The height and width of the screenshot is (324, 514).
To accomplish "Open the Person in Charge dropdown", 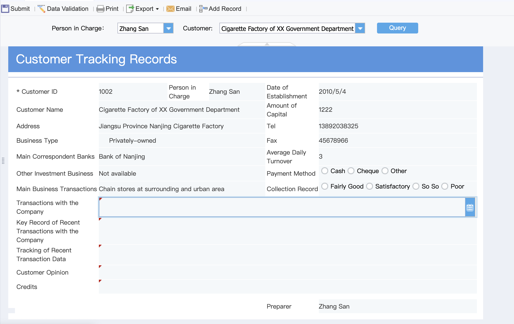I will (x=168, y=28).
